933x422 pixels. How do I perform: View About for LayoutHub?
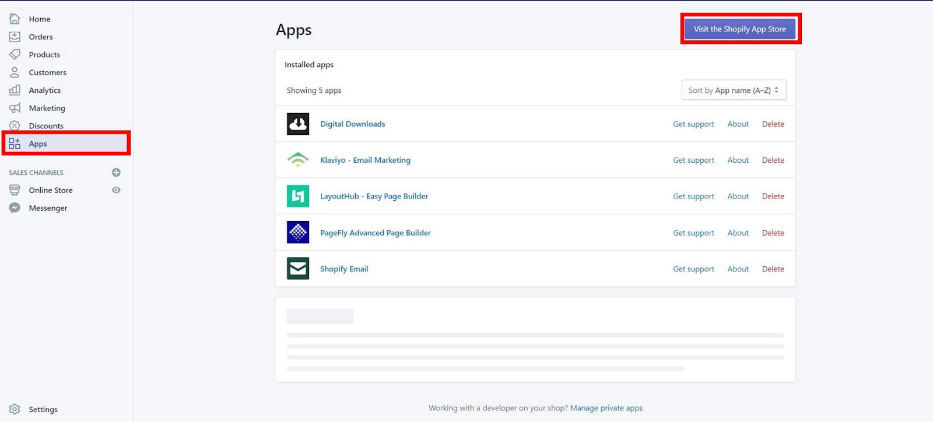[x=738, y=196]
